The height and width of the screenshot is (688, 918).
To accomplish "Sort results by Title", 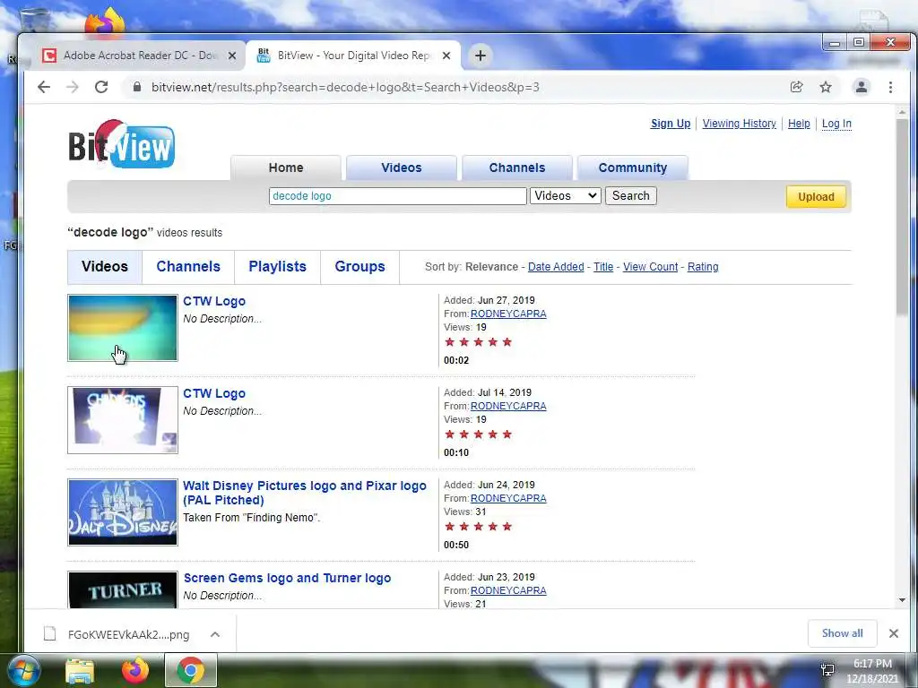I will click(603, 267).
